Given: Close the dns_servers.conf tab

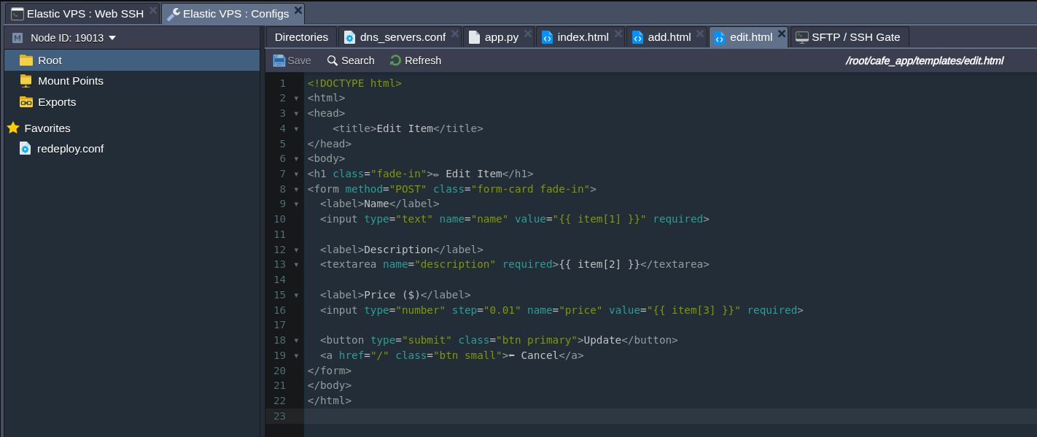Looking at the screenshot, I should tap(455, 34).
